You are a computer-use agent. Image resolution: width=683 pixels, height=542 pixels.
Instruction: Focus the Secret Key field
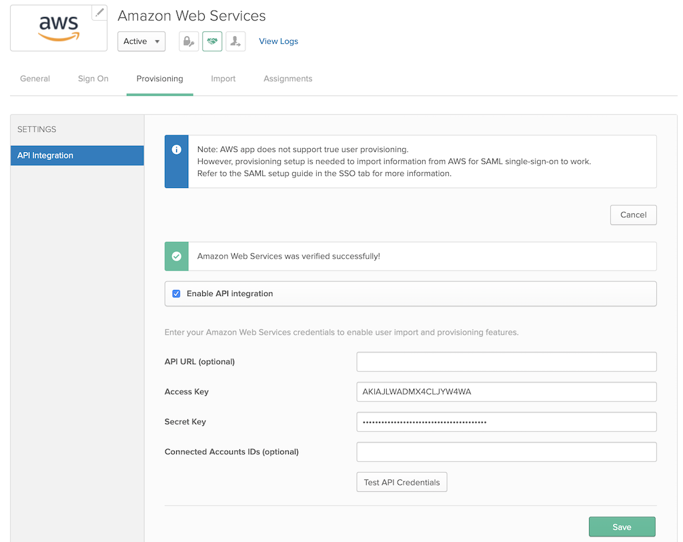pyautogui.click(x=507, y=422)
